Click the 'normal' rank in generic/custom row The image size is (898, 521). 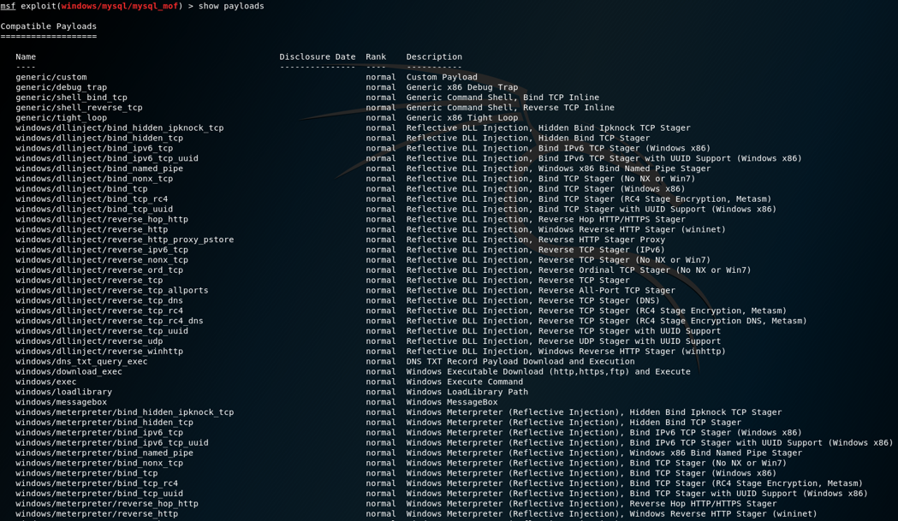pos(381,77)
